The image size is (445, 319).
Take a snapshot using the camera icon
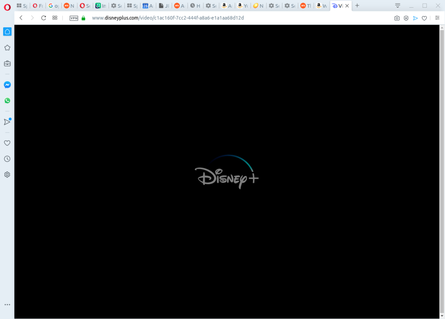click(397, 18)
